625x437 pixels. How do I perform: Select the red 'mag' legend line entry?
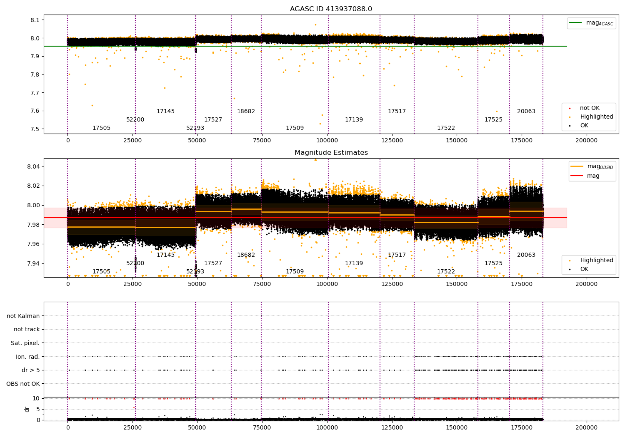coord(585,176)
